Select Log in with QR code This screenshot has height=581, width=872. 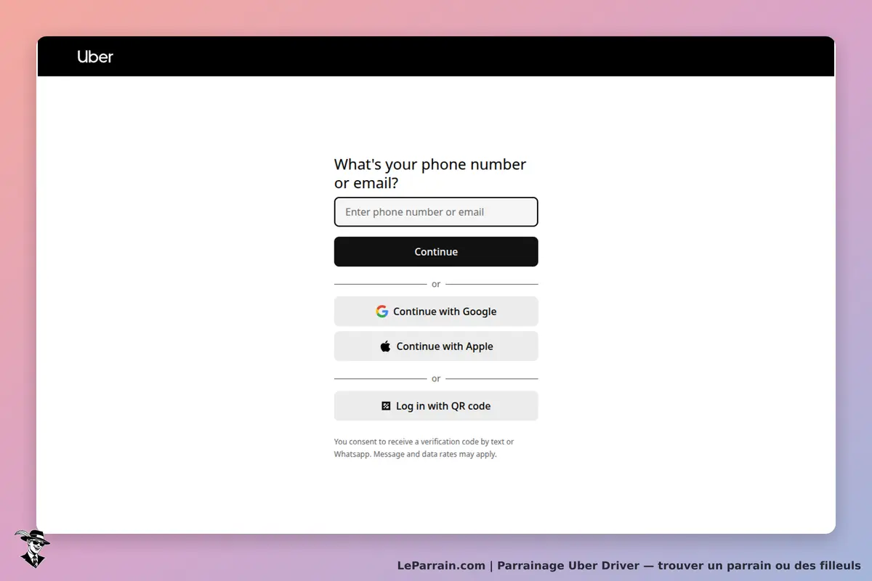[x=436, y=406]
